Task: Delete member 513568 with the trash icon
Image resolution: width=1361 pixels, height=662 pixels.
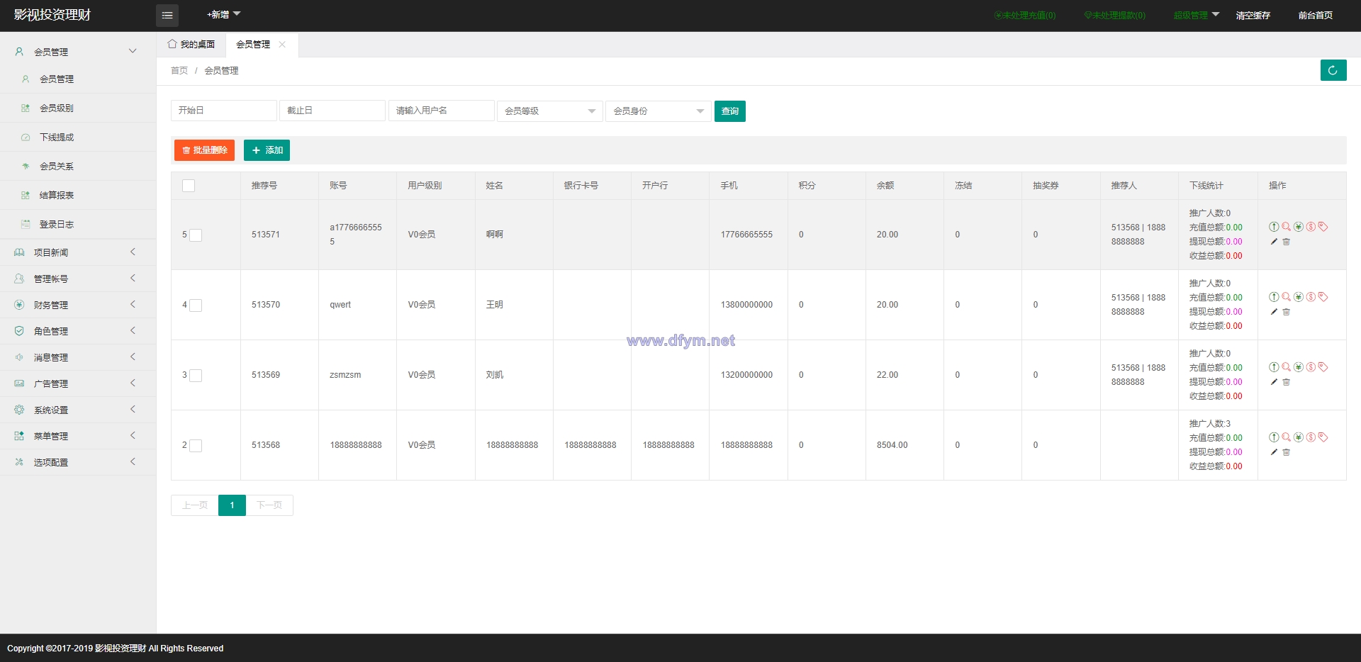Action: click(x=1286, y=452)
